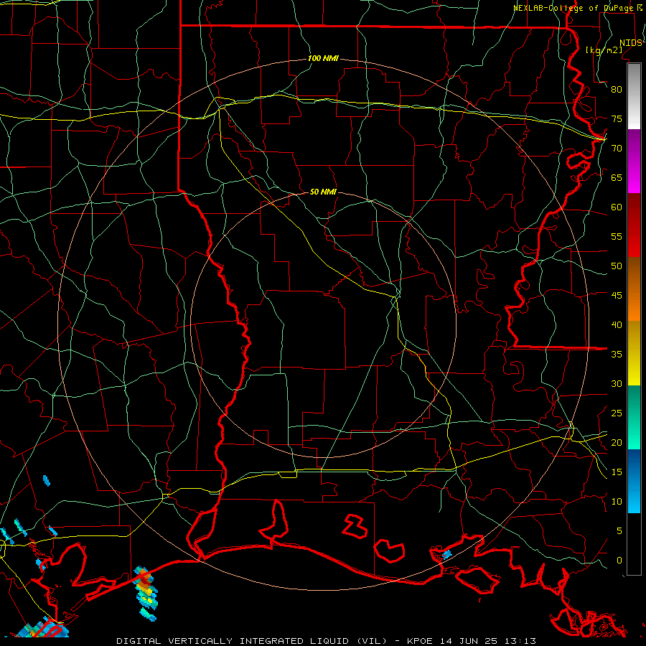Select the black bottom segment of color bar
This screenshot has width=646, height=646.
(634, 544)
